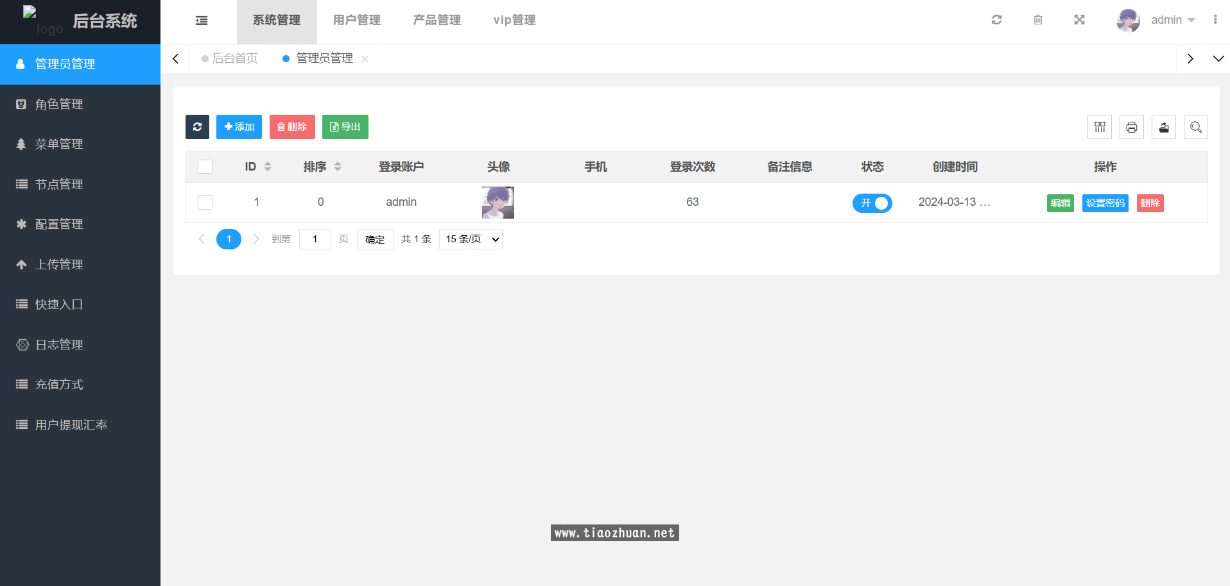Screen dimensions: 1230x586
Task: Click the search magnifier icon
Action: pyautogui.click(x=1196, y=127)
